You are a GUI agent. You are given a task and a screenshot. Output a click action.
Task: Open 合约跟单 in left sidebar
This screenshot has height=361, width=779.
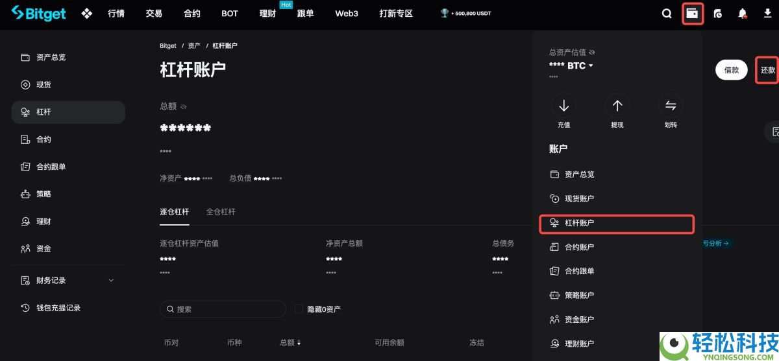tap(68, 167)
